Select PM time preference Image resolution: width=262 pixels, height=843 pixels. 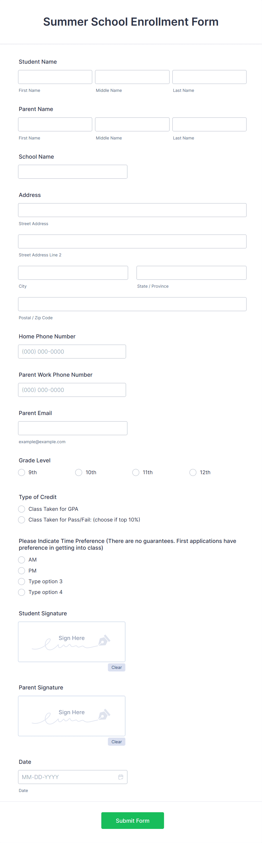tap(21, 570)
